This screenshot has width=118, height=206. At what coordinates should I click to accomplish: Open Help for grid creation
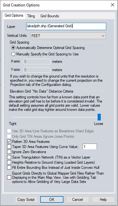(103, 199)
